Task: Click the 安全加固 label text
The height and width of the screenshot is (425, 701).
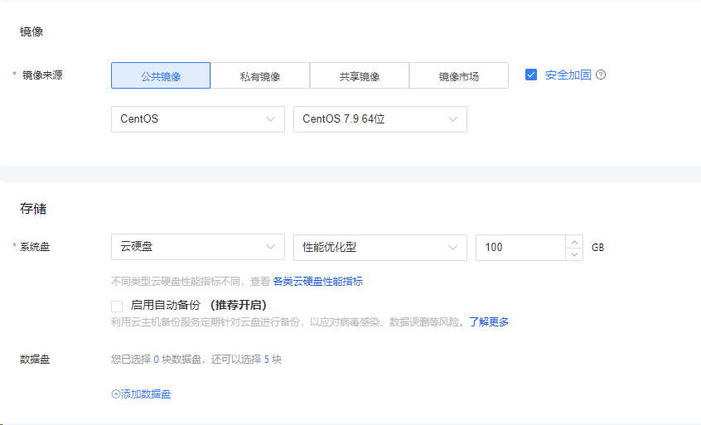Action: (x=568, y=75)
